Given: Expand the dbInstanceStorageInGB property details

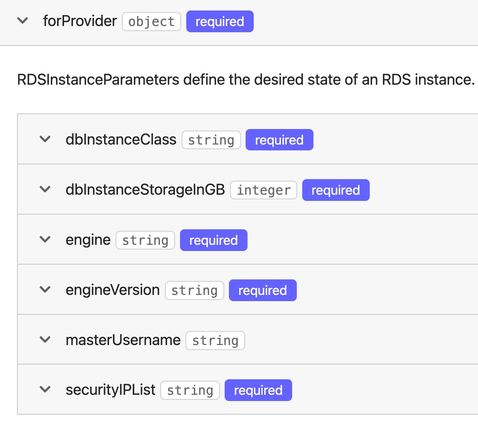Looking at the screenshot, I should point(45,190).
